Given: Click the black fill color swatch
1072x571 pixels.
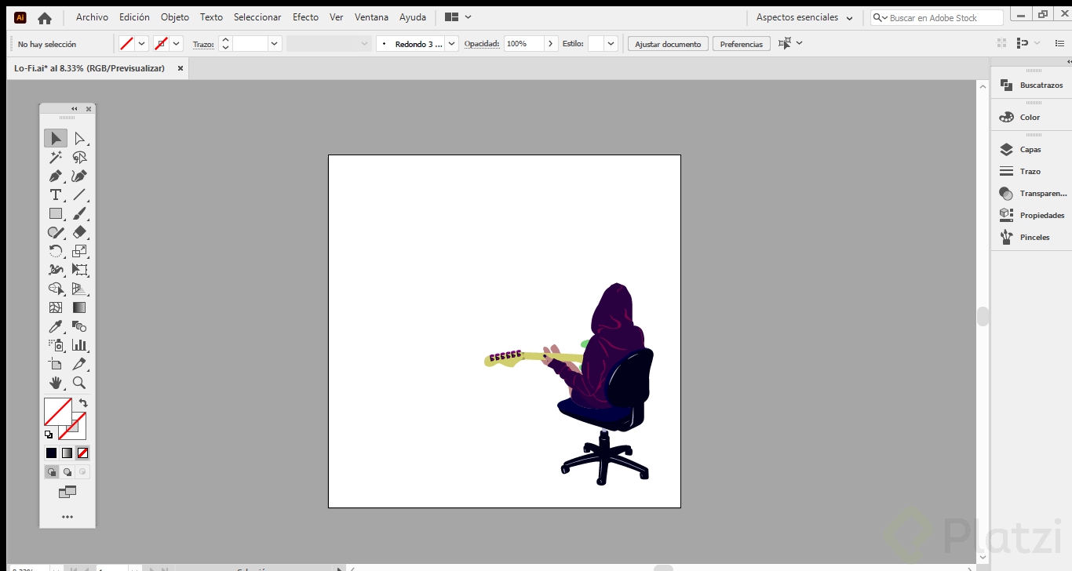Looking at the screenshot, I should [50, 453].
